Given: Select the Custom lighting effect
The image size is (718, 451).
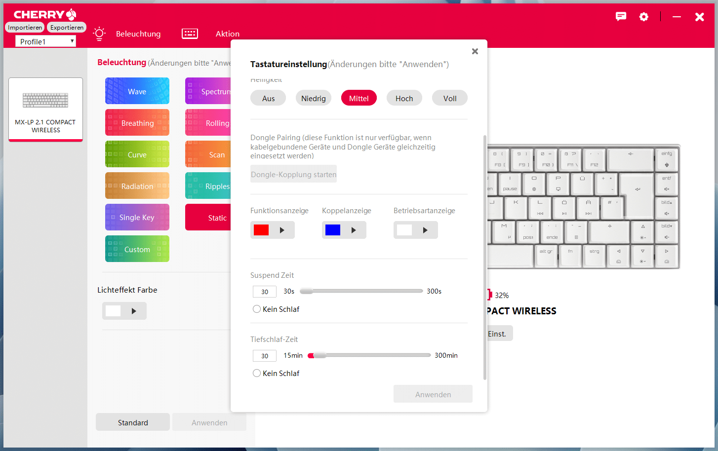Looking at the screenshot, I should 137,249.
